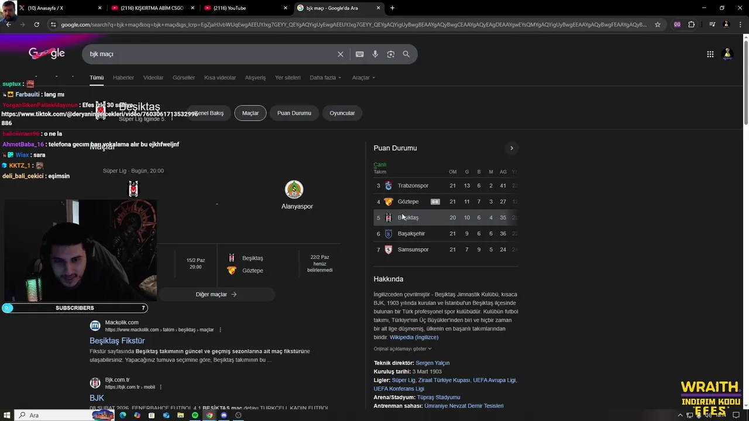The height and width of the screenshot is (421, 749).
Task: Bookmark this page with the star
Action: [658, 25]
